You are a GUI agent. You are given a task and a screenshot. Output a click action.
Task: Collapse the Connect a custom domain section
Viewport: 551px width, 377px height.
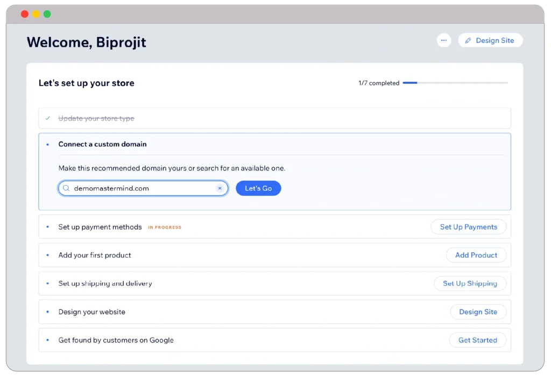point(103,144)
